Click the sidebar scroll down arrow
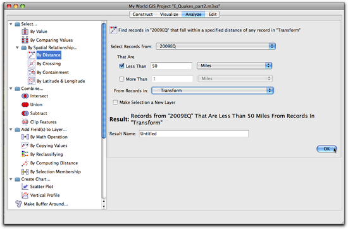 pos(104,207)
